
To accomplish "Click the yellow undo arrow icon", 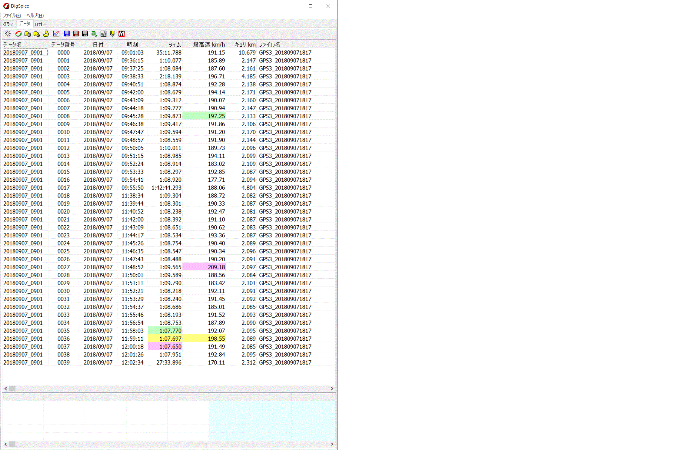I will (46, 34).
